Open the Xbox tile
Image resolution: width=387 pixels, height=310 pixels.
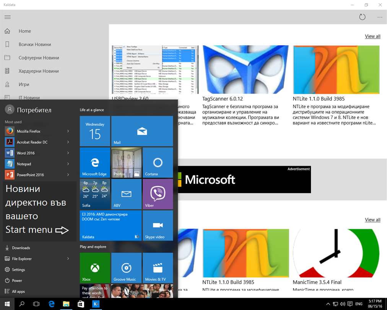(x=95, y=268)
